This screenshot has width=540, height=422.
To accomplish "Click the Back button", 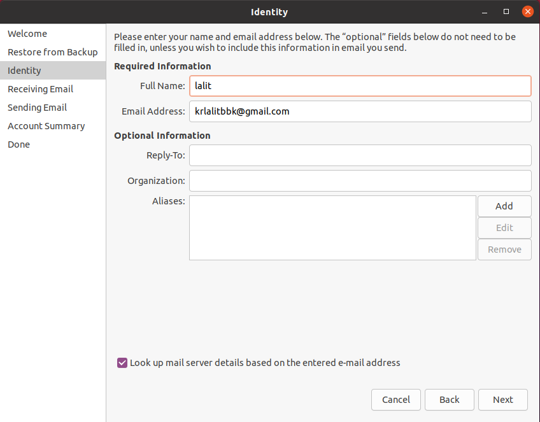I will [449, 400].
